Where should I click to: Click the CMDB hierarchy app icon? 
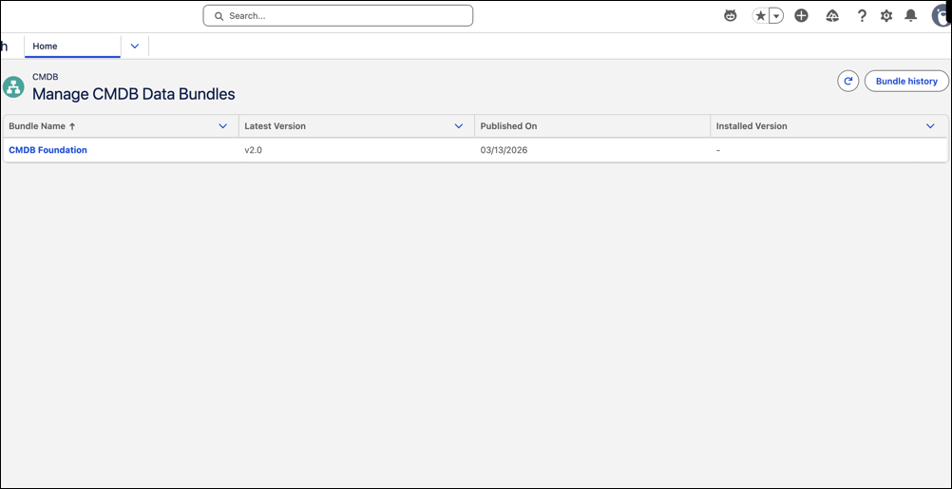click(13, 86)
